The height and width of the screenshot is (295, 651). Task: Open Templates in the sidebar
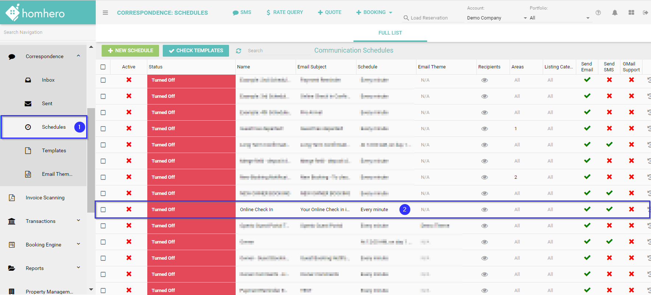tap(54, 150)
